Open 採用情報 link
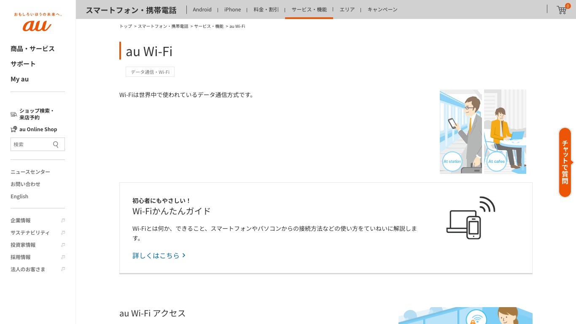The height and width of the screenshot is (324, 576). [21, 257]
